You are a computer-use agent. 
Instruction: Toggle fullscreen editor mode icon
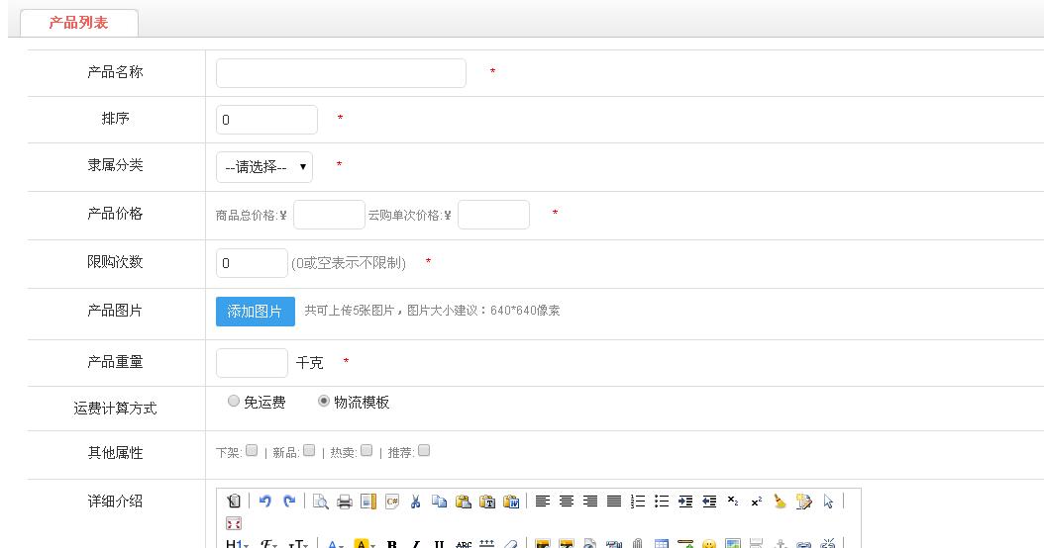(x=234, y=523)
